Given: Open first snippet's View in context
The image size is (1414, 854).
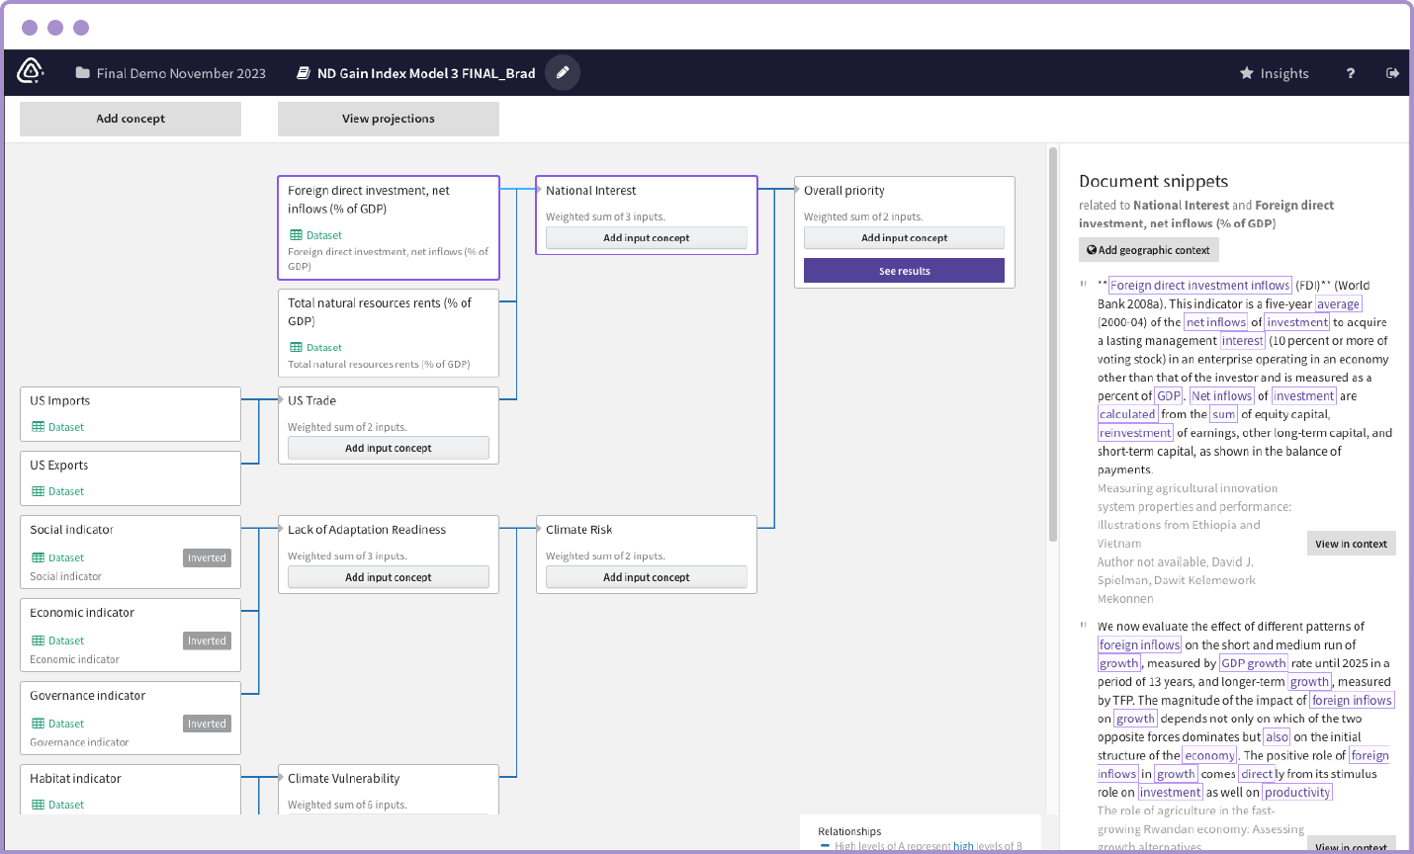Looking at the screenshot, I should (1351, 544).
